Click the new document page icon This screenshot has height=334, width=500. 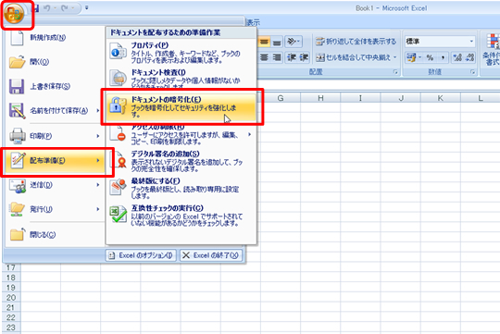click(x=17, y=38)
